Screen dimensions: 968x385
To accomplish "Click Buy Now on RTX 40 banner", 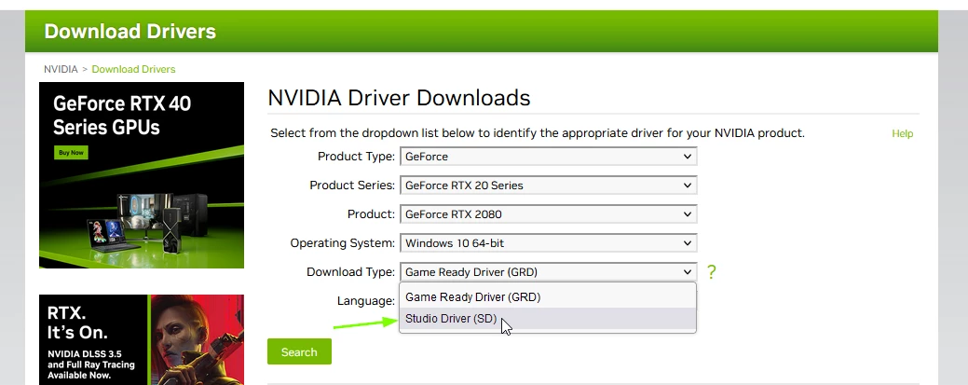I will (x=71, y=152).
